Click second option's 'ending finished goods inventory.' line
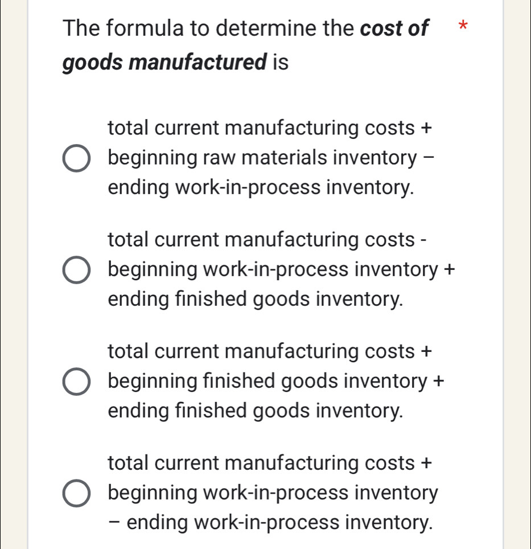The image size is (531, 549). [256, 297]
